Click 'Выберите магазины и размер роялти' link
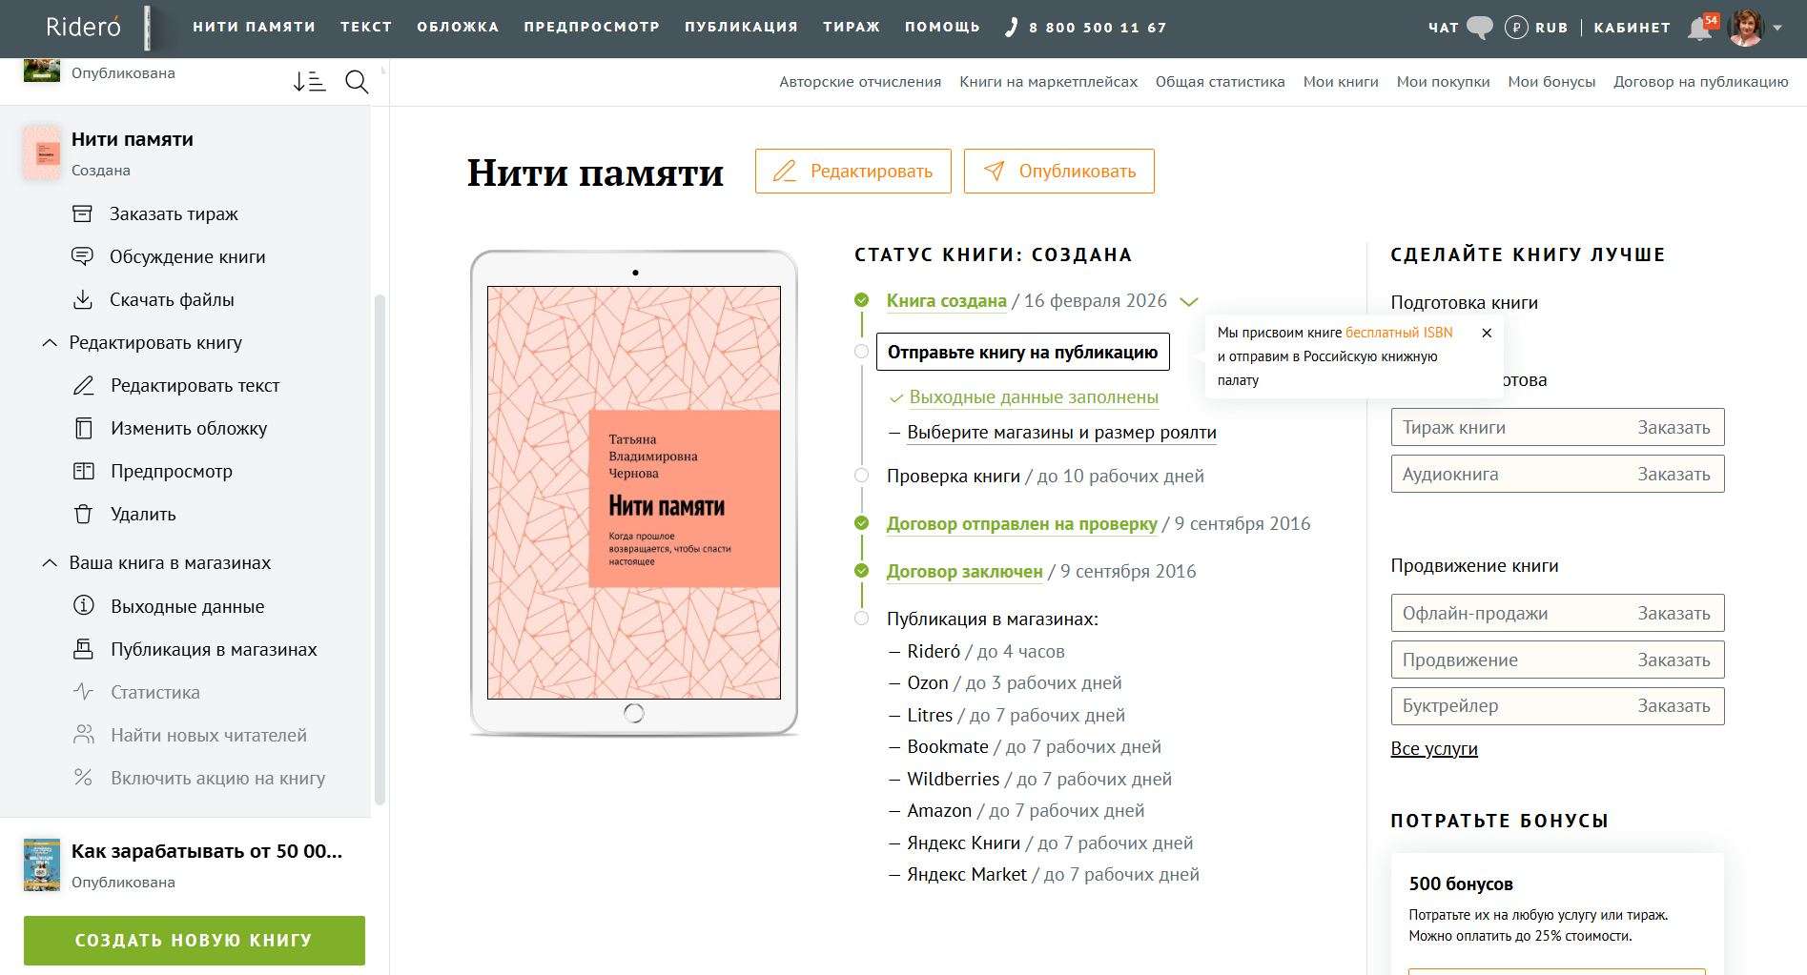This screenshot has width=1807, height=975. (1061, 432)
